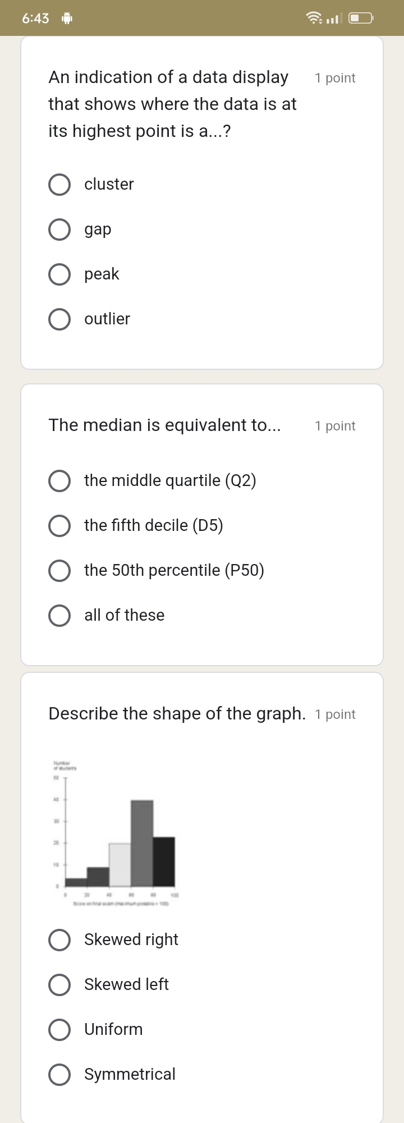The width and height of the screenshot is (404, 1123).
Task: Mark "outlier" as the answer
Action: pos(59,319)
